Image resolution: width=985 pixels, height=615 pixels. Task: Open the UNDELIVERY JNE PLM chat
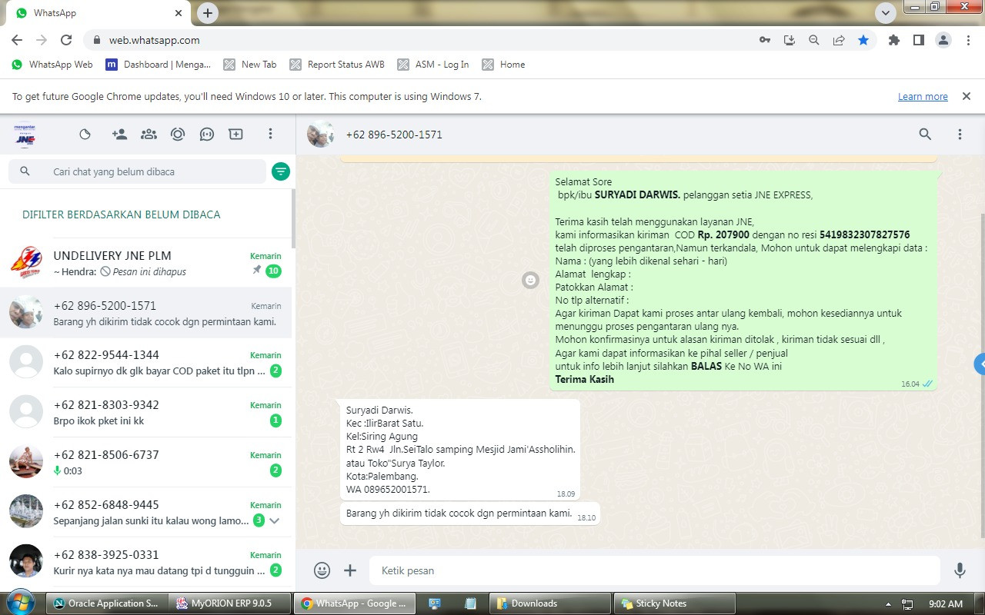pos(146,263)
